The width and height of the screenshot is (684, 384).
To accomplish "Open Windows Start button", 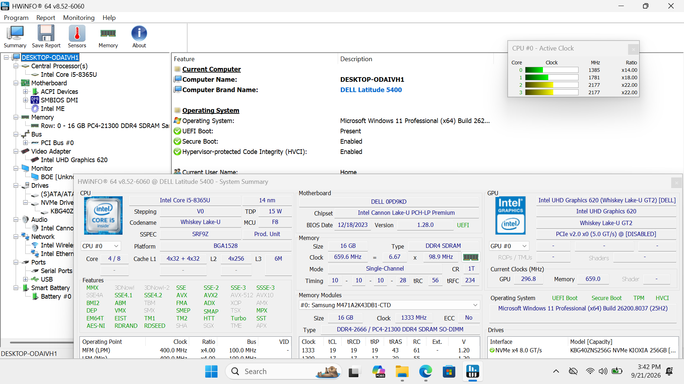I will click(x=211, y=372).
